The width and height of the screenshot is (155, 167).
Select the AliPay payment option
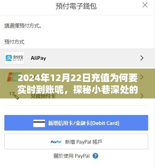77,58
